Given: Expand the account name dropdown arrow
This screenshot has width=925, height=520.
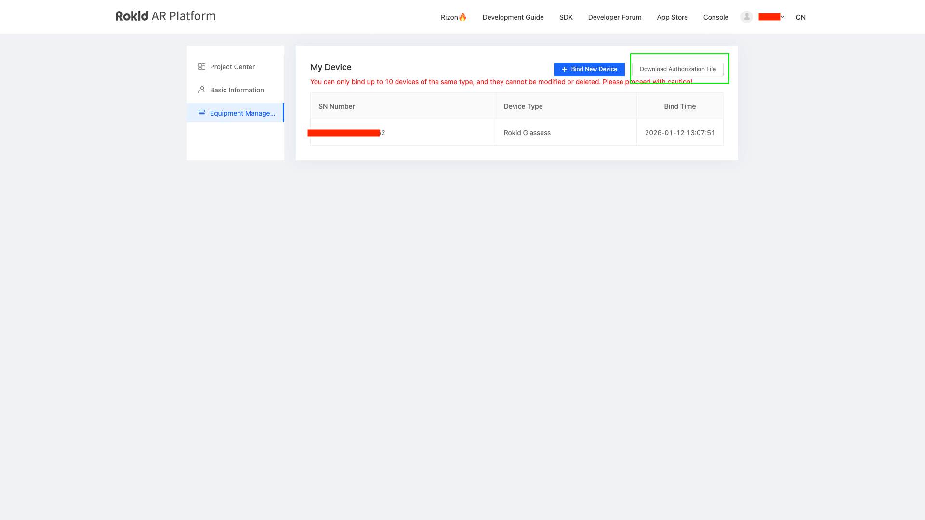Looking at the screenshot, I should 782,17.
